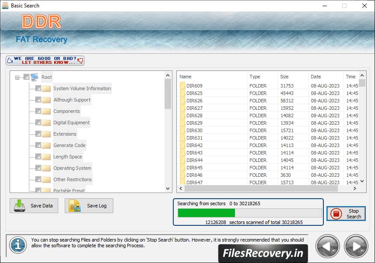Image resolution: width=375 pixels, height=263 pixels.
Task: Check the Components checkbox
Action: tap(38, 111)
